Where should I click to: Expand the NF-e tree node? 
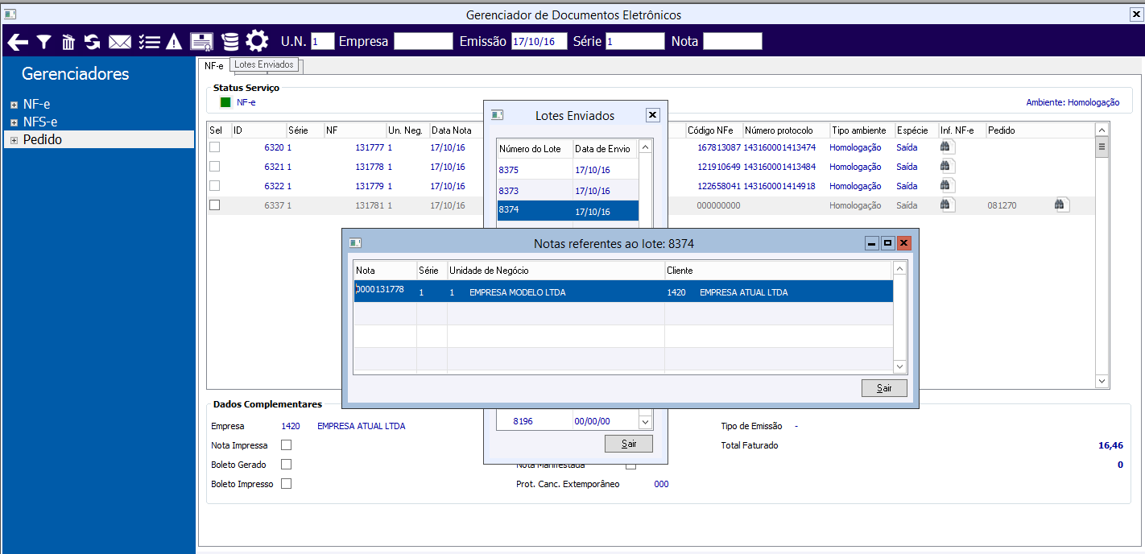pos(14,105)
